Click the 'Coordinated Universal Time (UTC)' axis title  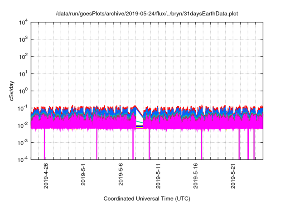click(147, 198)
